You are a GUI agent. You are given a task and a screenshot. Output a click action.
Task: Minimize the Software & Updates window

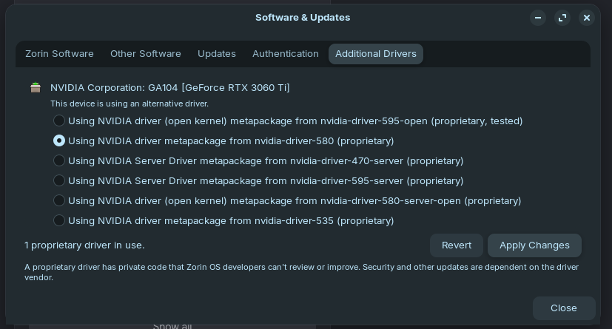(538, 18)
